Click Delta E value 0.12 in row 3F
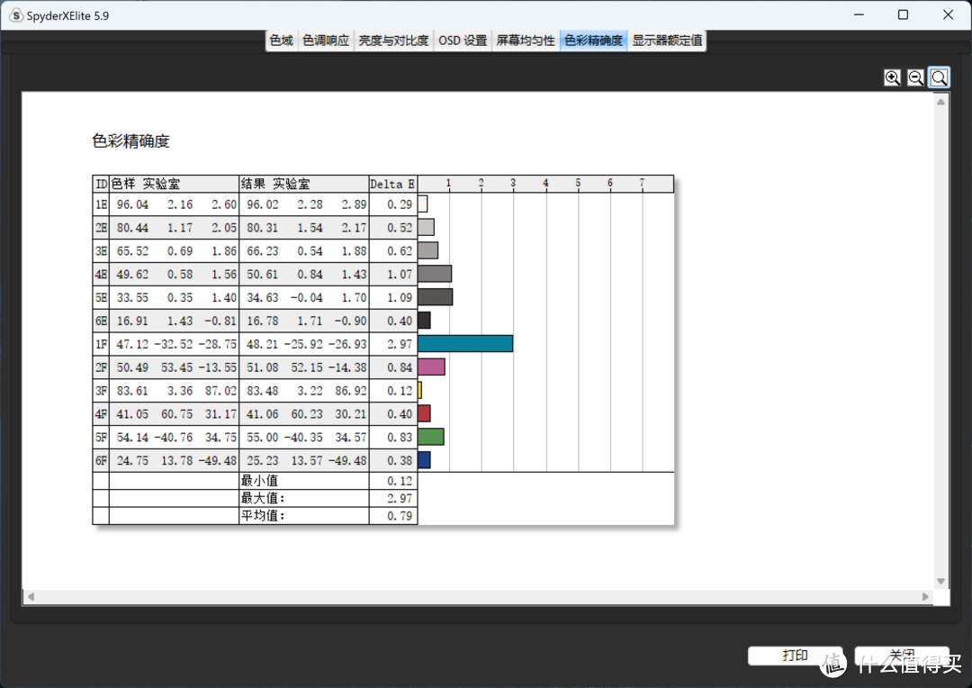The image size is (972, 688). click(400, 391)
